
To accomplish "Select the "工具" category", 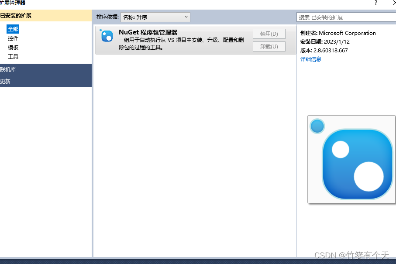I will pos(13,56).
